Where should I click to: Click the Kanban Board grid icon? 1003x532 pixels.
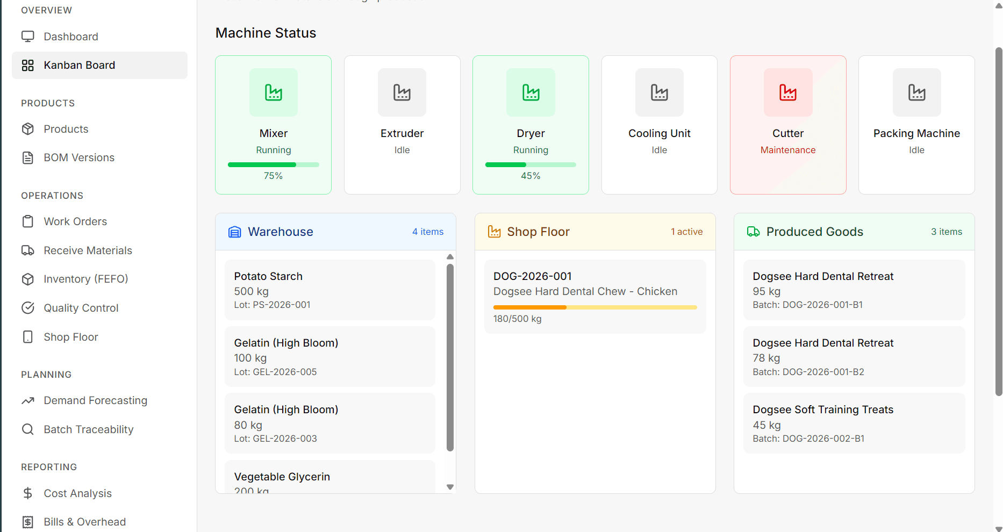28,65
